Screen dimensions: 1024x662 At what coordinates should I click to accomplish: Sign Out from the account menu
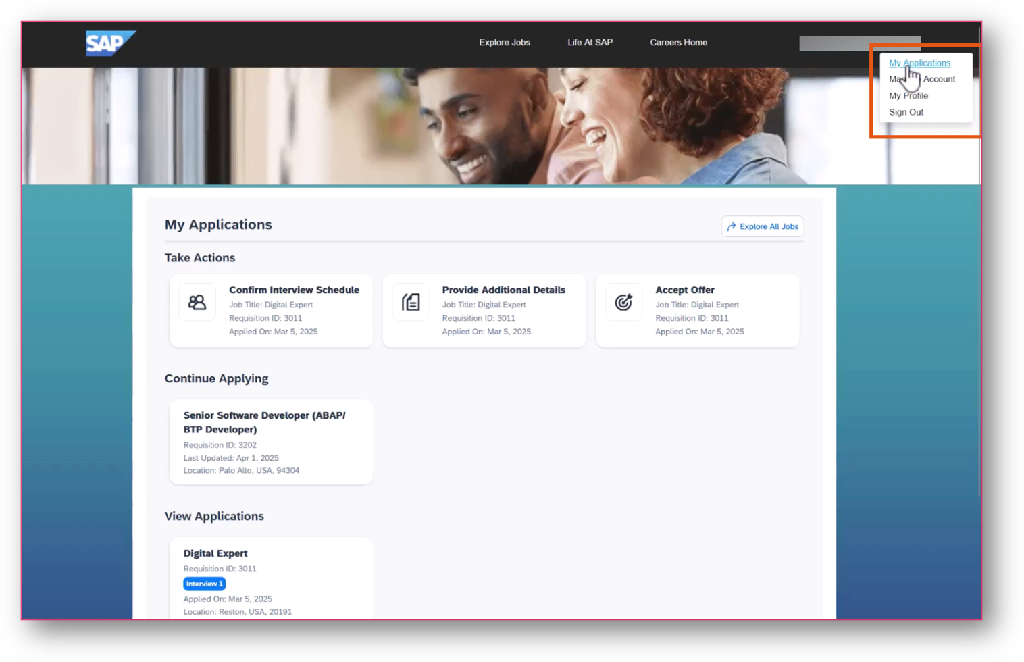click(x=906, y=112)
